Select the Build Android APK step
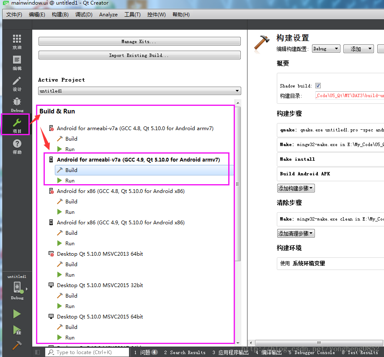Screen dimensions: 384x357 point(331,174)
